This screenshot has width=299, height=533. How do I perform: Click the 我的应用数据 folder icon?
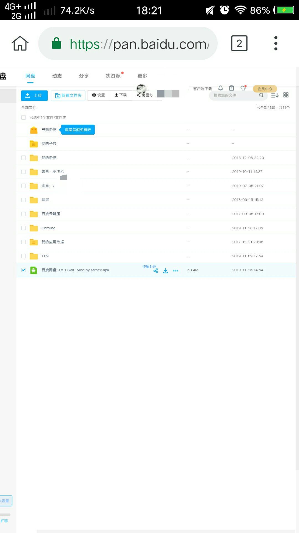[34, 242]
